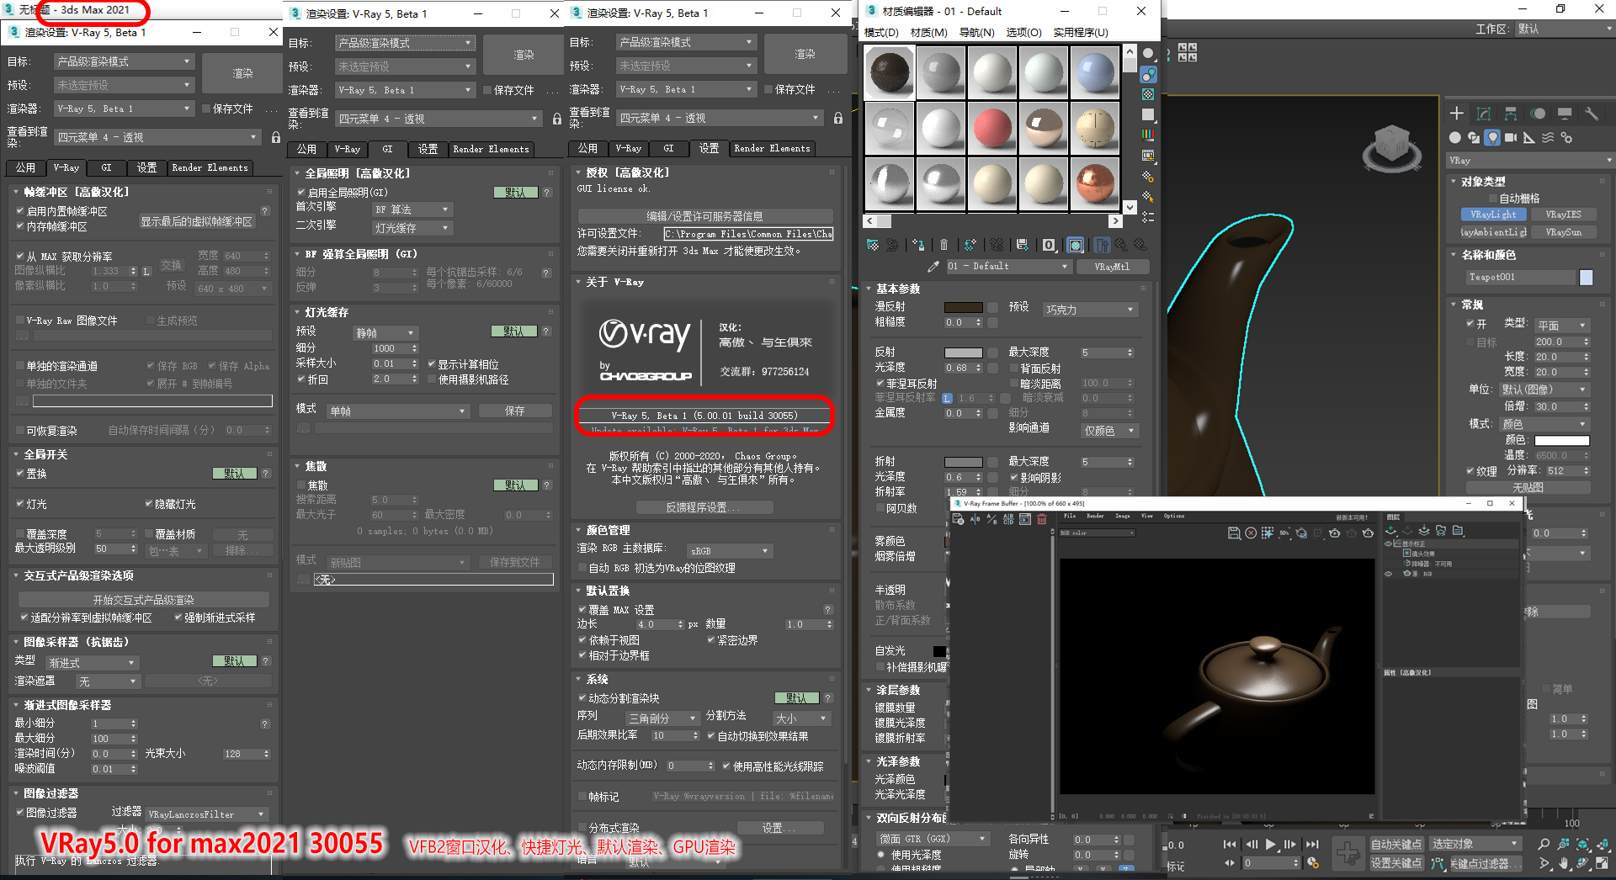The height and width of the screenshot is (880, 1616).
Task: Click the Reset Map/Mtl trash icon
Action: [x=944, y=245]
